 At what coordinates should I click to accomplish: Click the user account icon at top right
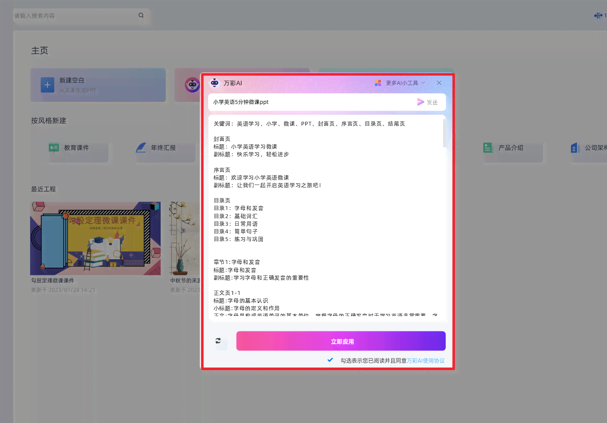click(598, 15)
